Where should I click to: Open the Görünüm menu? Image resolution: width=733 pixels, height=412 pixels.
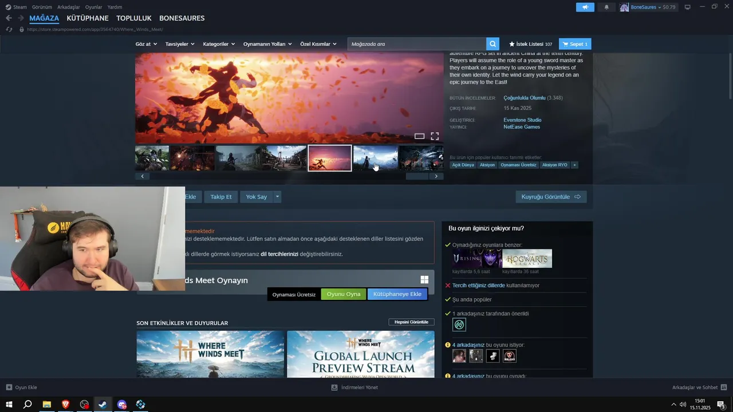click(42, 7)
